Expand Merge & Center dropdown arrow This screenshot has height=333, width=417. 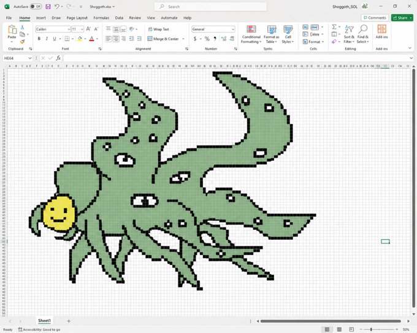click(183, 39)
